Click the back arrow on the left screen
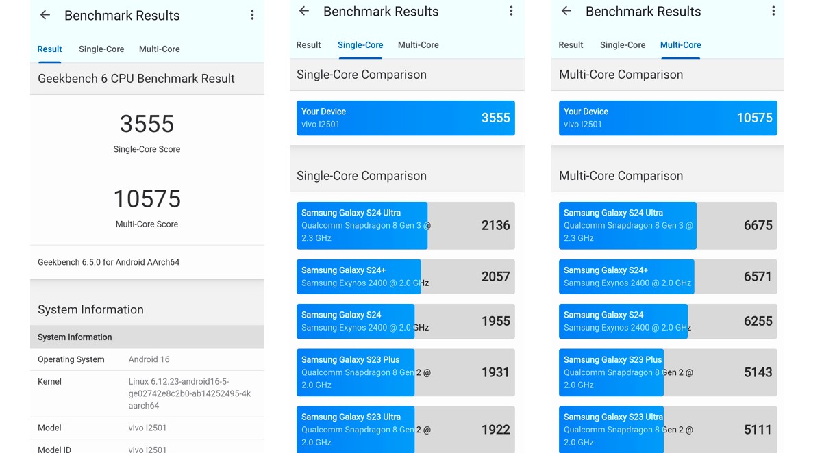 point(44,15)
